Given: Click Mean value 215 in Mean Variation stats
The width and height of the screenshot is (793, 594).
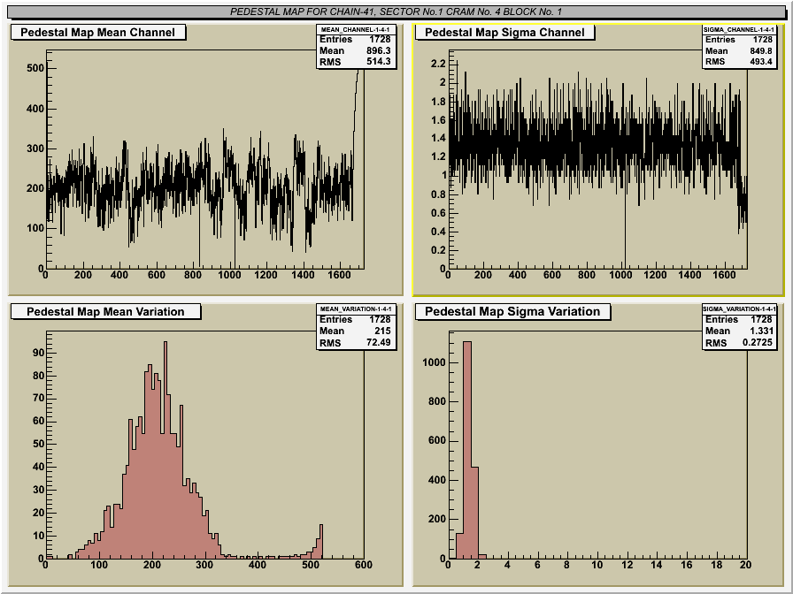Looking at the screenshot, I should click(x=382, y=331).
